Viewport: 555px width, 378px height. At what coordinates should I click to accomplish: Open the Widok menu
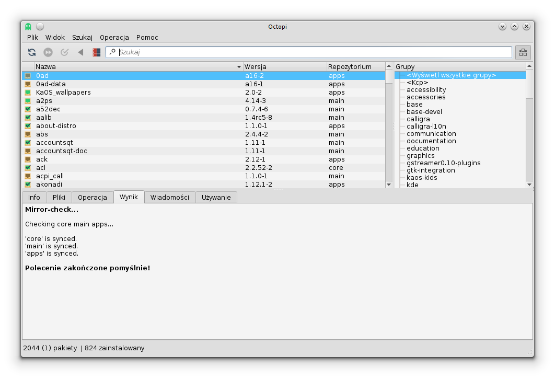pyautogui.click(x=55, y=38)
